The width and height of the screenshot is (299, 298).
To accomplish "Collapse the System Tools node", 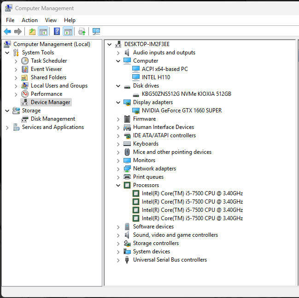I will (7, 53).
